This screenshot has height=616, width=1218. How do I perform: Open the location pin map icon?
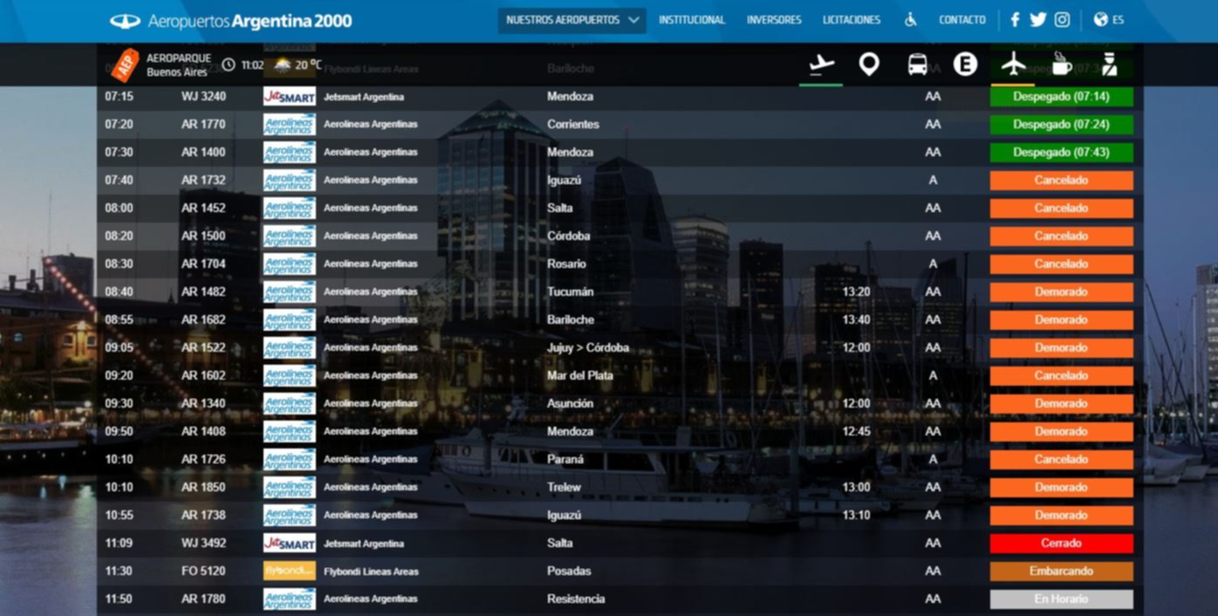coord(869,65)
